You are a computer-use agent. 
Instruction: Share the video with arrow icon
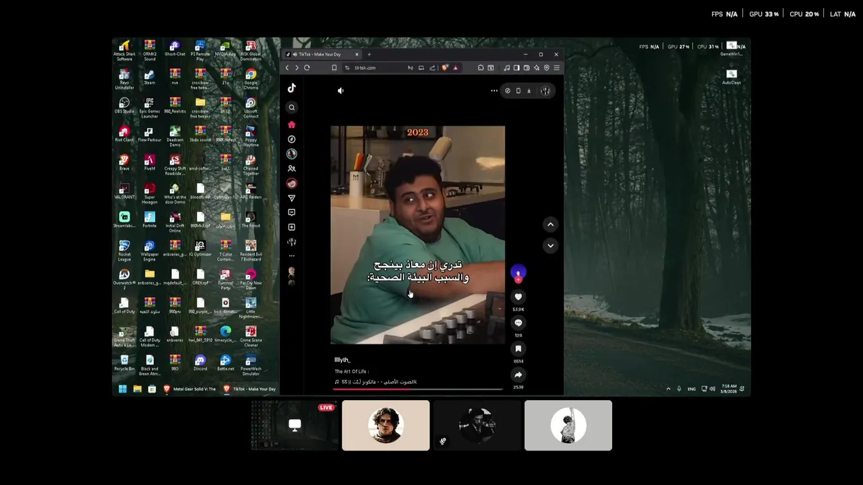(518, 375)
